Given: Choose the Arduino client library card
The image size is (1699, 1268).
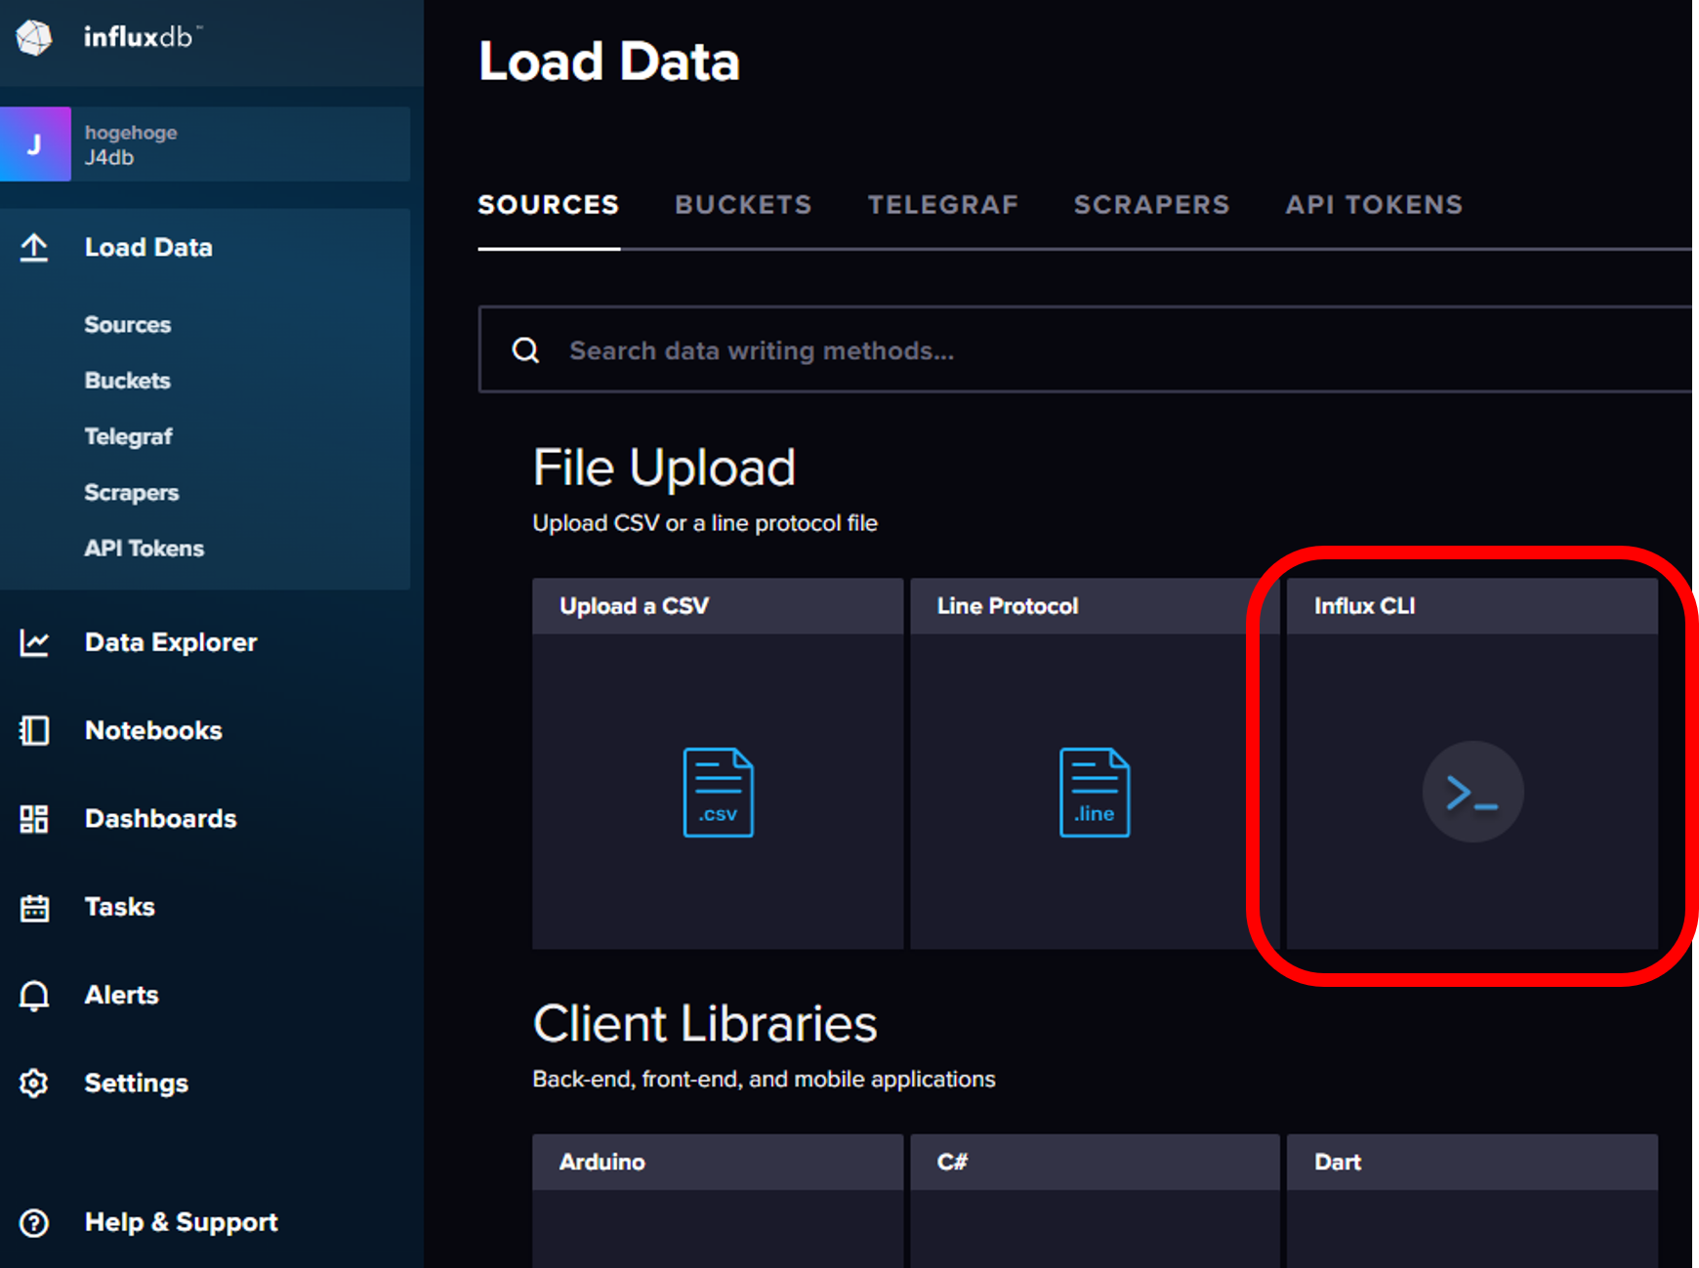Looking at the screenshot, I should point(718,1201).
